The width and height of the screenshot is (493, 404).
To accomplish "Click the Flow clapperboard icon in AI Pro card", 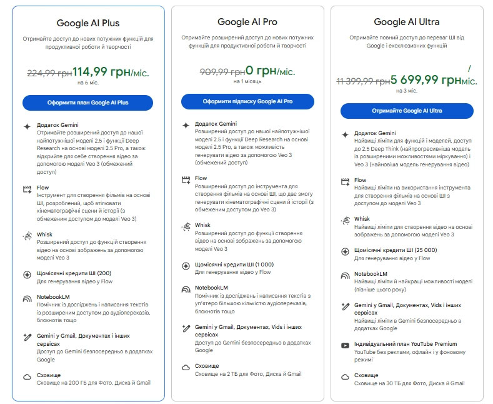I will click(186, 179).
